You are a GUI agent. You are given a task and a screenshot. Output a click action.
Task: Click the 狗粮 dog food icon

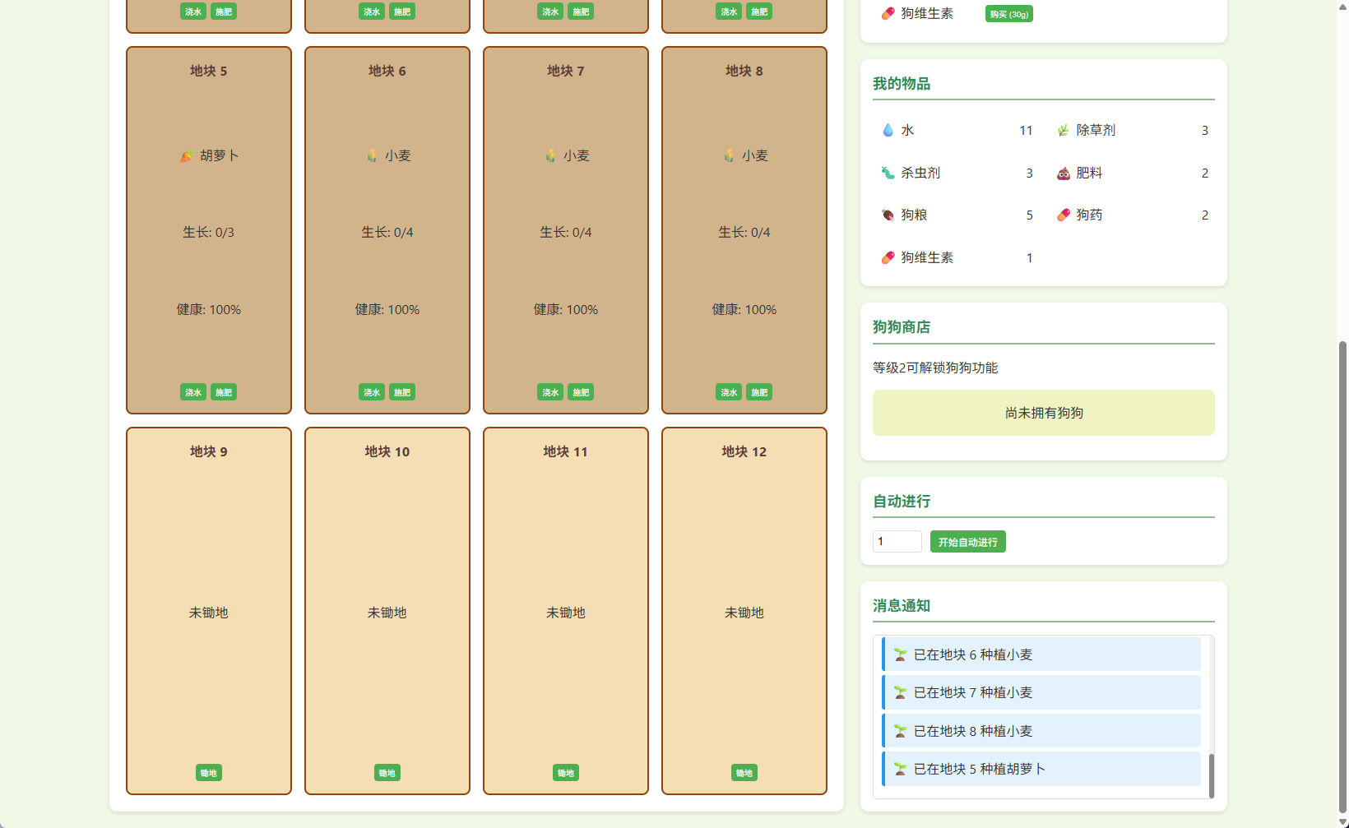point(888,215)
